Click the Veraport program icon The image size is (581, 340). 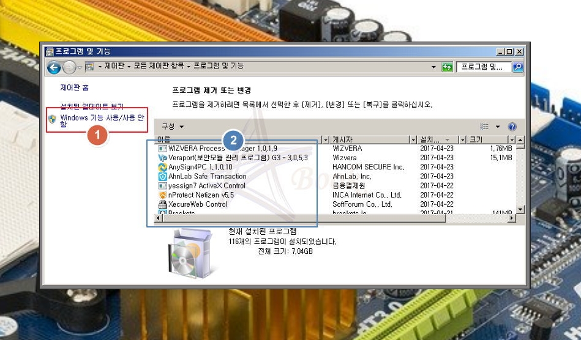click(162, 158)
